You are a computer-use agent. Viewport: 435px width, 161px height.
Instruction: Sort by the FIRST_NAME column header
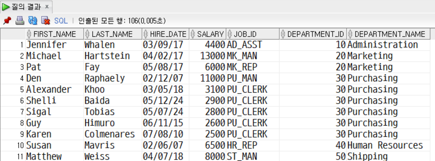pyautogui.click(x=55, y=34)
